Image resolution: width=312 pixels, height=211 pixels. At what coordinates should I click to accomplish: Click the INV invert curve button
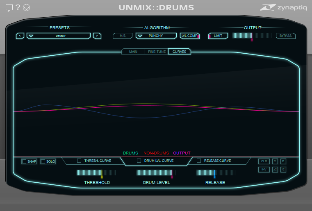[264, 170]
